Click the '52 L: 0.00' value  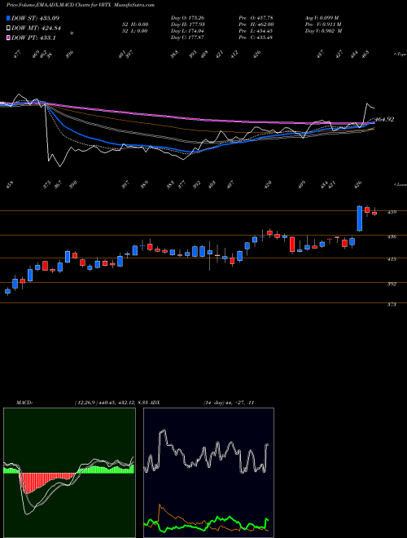(x=134, y=31)
